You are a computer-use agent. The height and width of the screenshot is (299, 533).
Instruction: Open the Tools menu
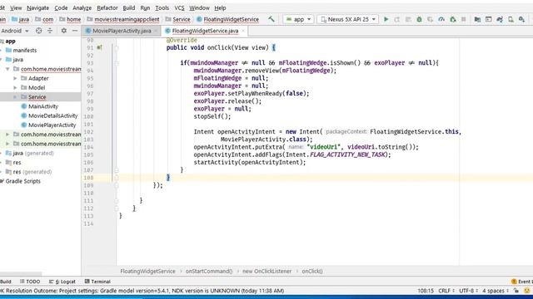point(162,7)
